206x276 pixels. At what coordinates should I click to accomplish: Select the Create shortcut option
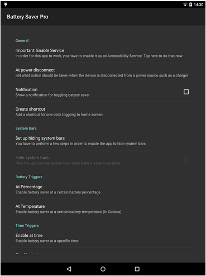tap(103, 112)
